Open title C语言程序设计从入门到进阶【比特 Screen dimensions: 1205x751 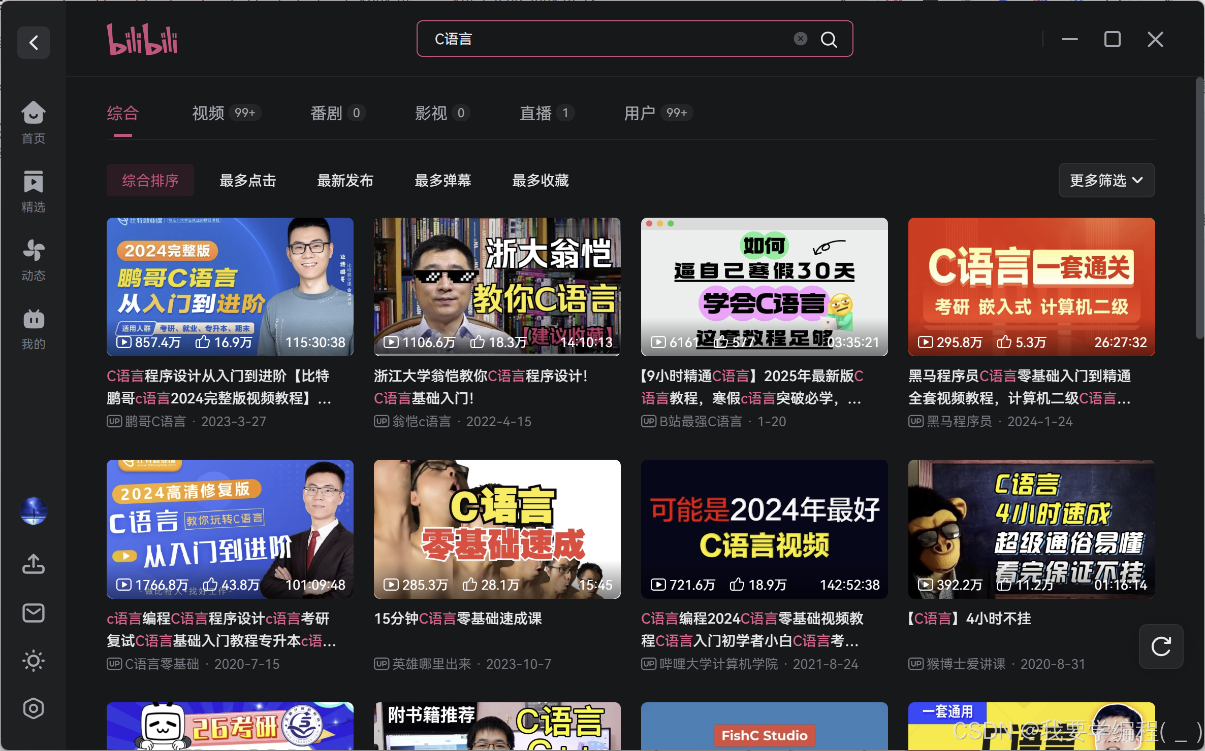(219, 387)
